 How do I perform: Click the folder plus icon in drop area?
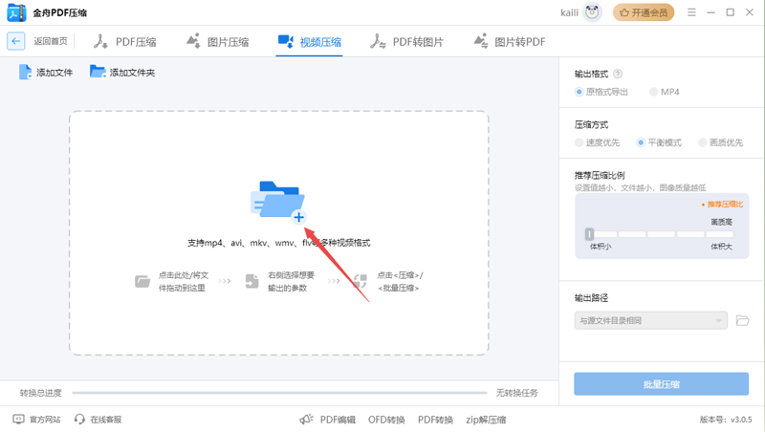tap(278, 201)
